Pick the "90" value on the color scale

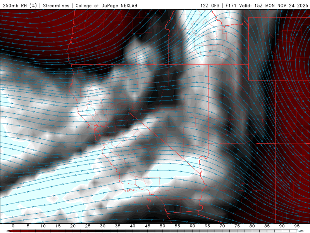(282, 226)
